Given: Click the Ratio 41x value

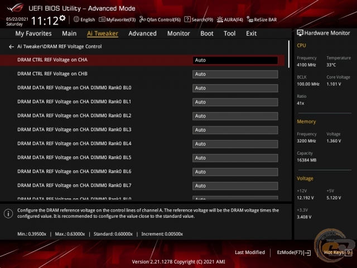Looking at the screenshot, I should pyautogui.click(x=300, y=103).
